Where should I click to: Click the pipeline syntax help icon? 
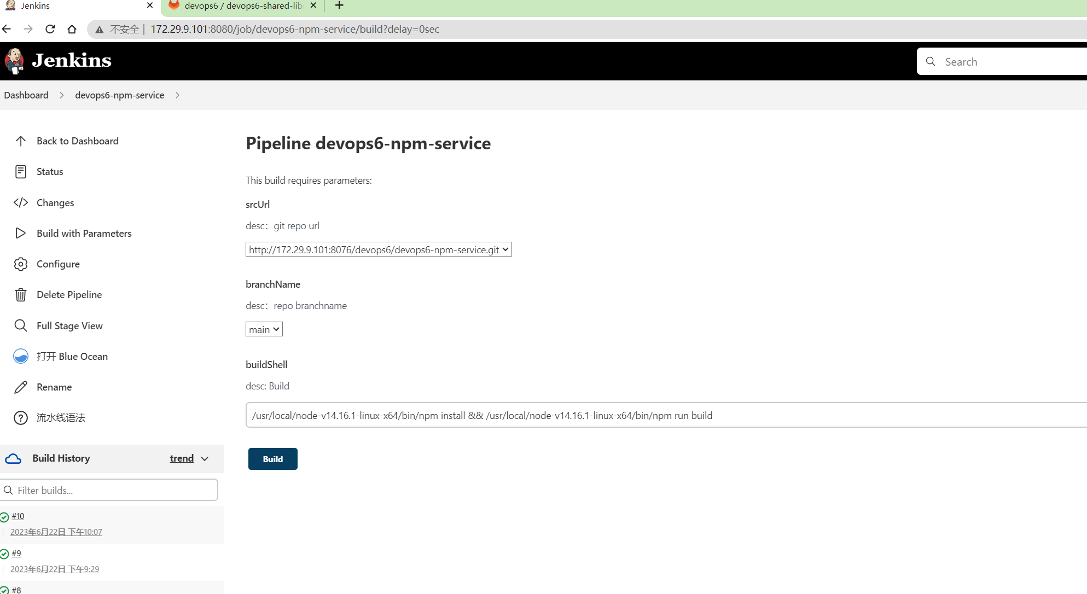[21, 418]
